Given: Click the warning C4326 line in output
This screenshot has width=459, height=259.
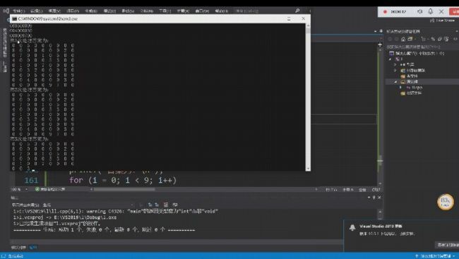Looking at the screenshot, I should click(x=116, y=211).
